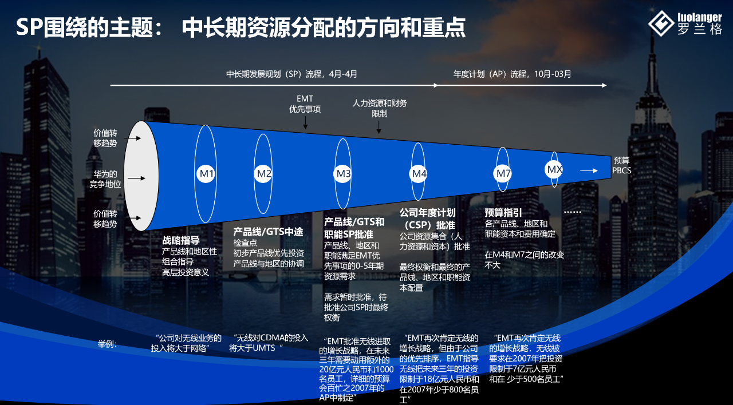This screenshot has height=405, width=733.
Task: Select the MX milestone circle
Action: (x=554, y=169)
